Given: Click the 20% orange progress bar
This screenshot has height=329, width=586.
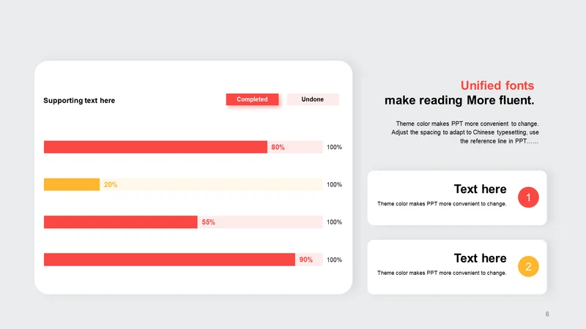Looking at the screenshot, I should click(x=72, y=185).
